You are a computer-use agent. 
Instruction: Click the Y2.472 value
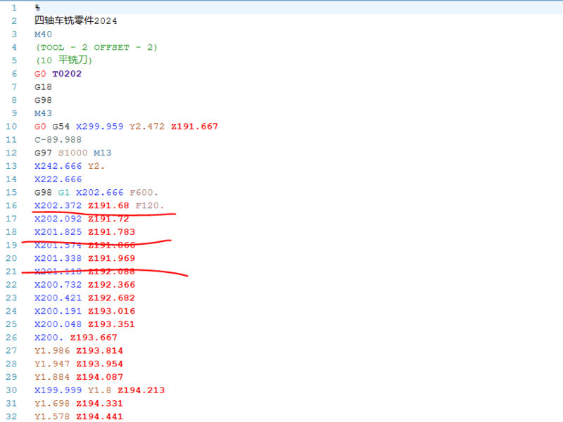pyautogui.click(x=147, y=127)
